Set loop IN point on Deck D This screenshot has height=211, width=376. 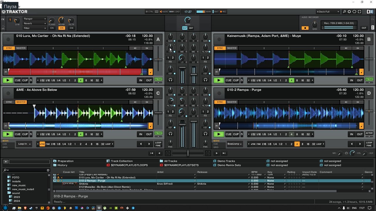(352, 134)
